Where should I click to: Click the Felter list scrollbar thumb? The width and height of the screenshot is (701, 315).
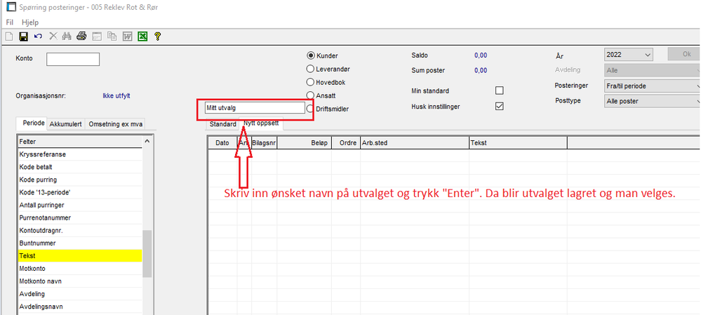(x=147, y=254)
